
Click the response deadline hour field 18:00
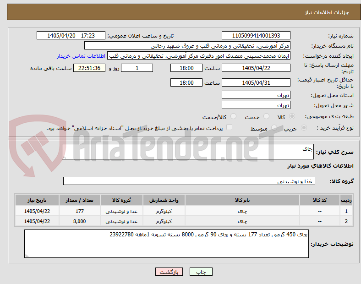[186, 68]
